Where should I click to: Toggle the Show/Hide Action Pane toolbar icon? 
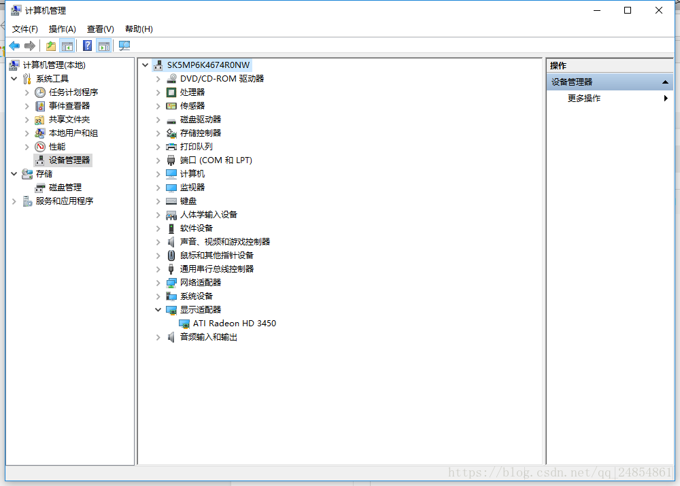pos(104,46)
